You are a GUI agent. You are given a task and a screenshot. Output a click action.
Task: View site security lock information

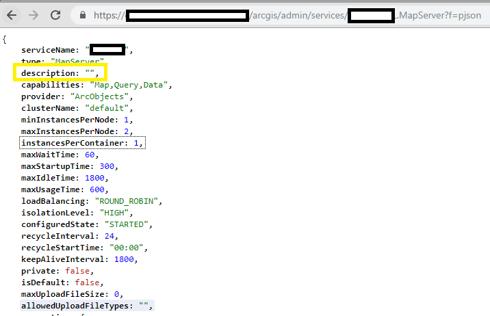pyautogui.click(x=83, y=15)
